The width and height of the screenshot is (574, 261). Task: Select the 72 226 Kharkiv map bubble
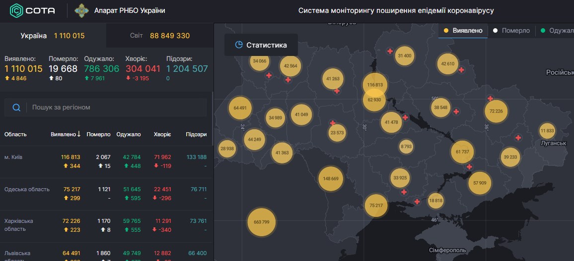496,111
